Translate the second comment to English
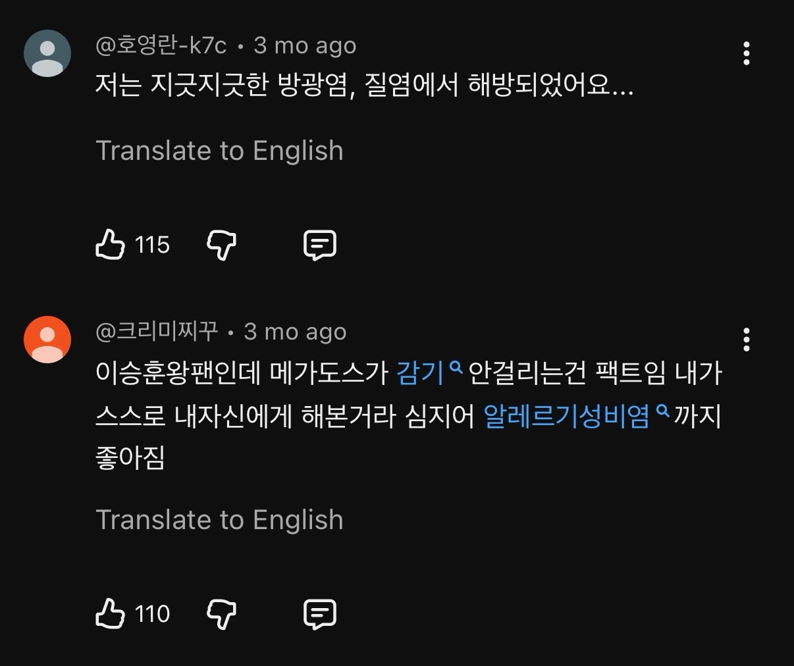 coord(219,520)
